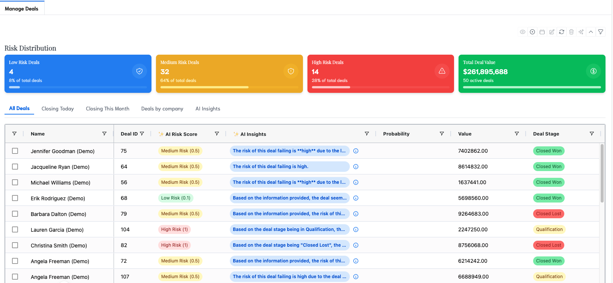The image size is (613, 283).
Task: Open the Probability column filter
Action: (x=442, y=134)
